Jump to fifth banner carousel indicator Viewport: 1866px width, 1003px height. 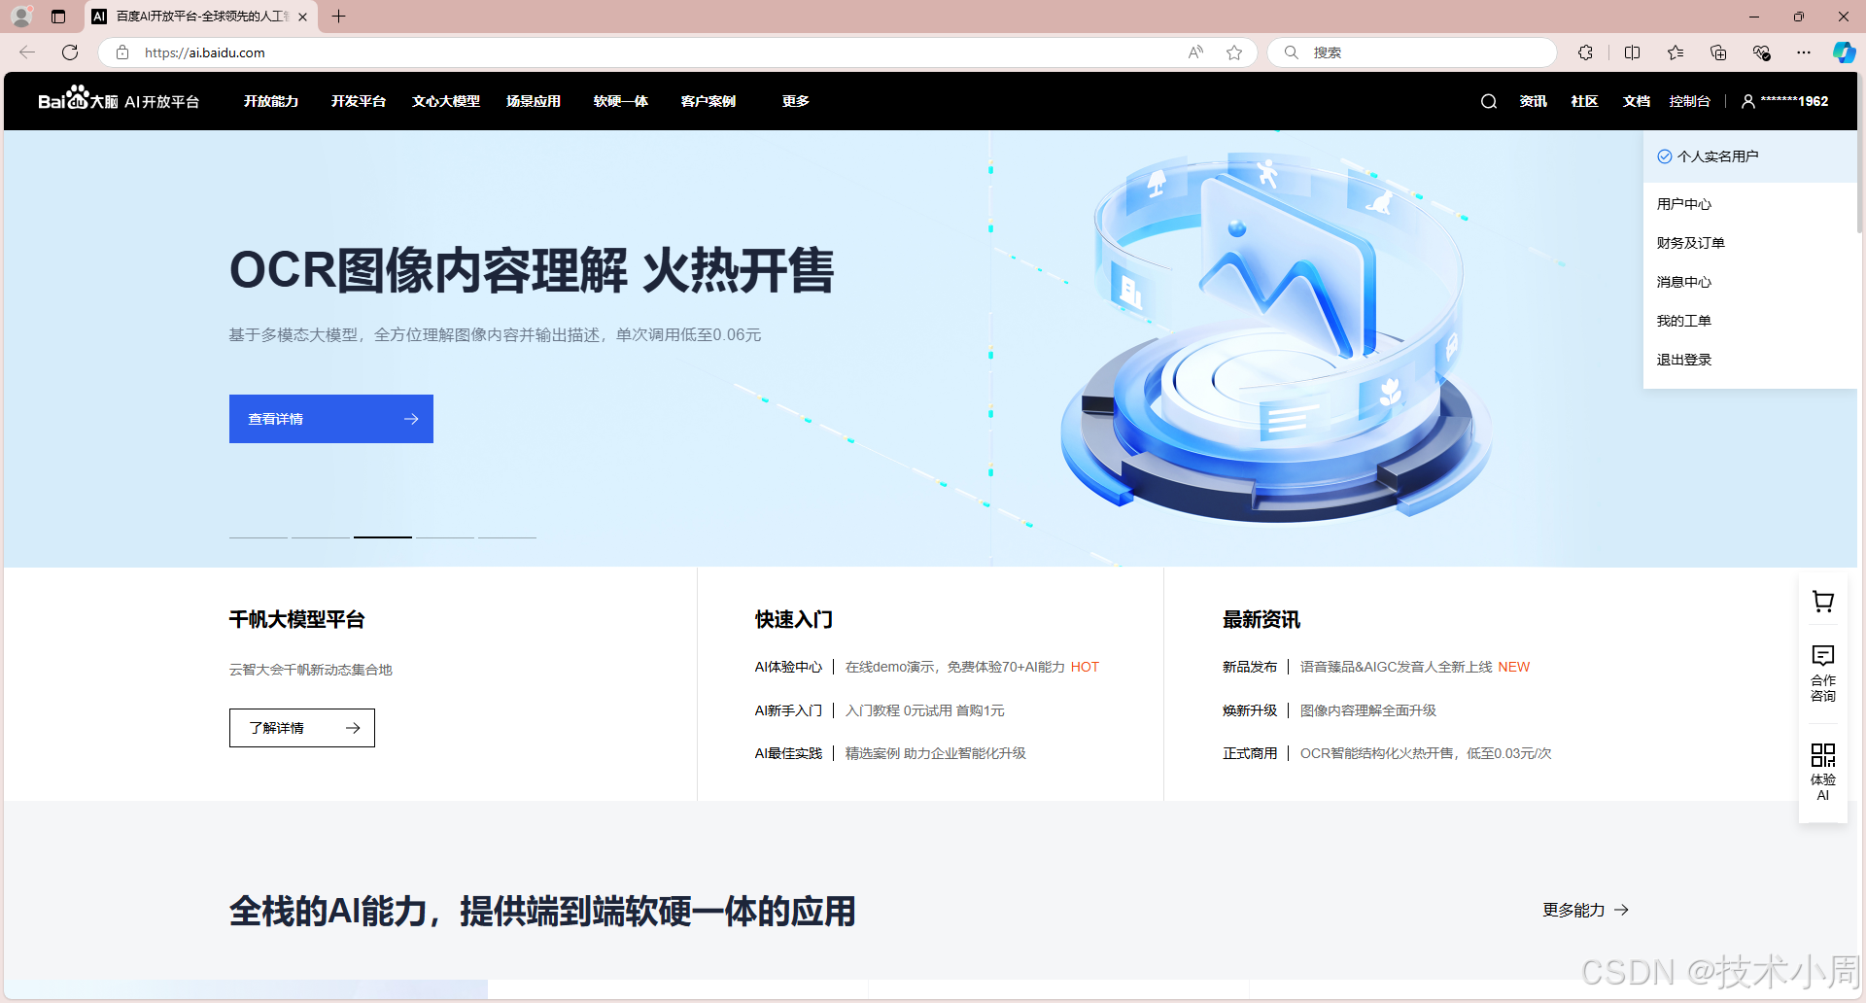[507, 537]
